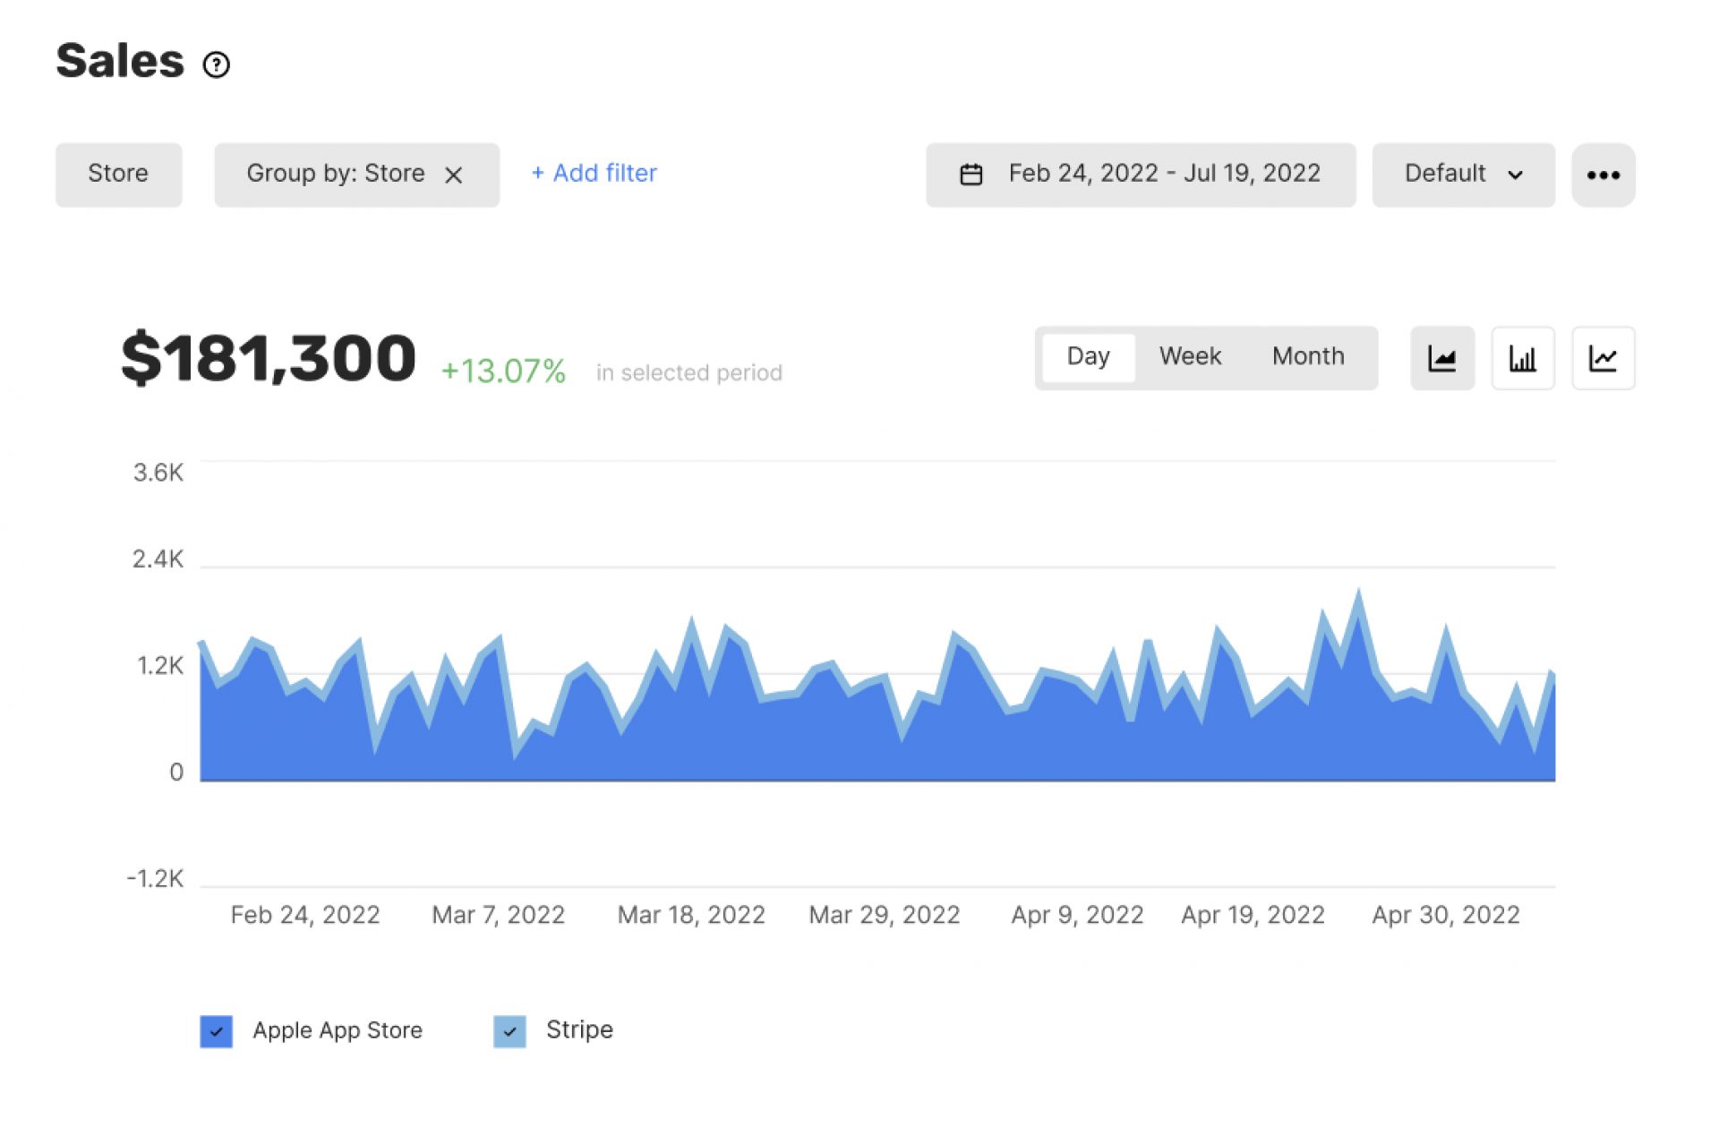This screenshot has height=1144, width=1719.
Task: Click the green +13.07% growth indicator
Action: click(x=503, y=366)
